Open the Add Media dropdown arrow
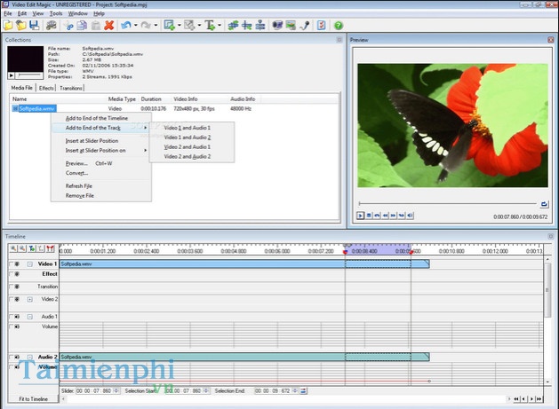The width and height of the screenshot is (559, 409). 179,25
